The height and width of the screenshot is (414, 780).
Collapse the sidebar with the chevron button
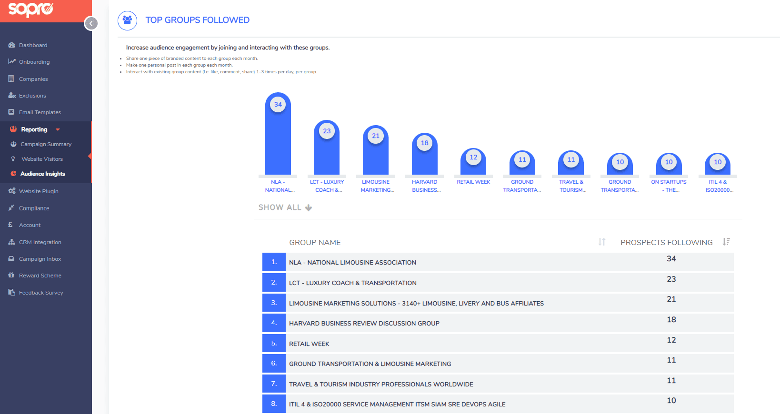click(91, 23)
